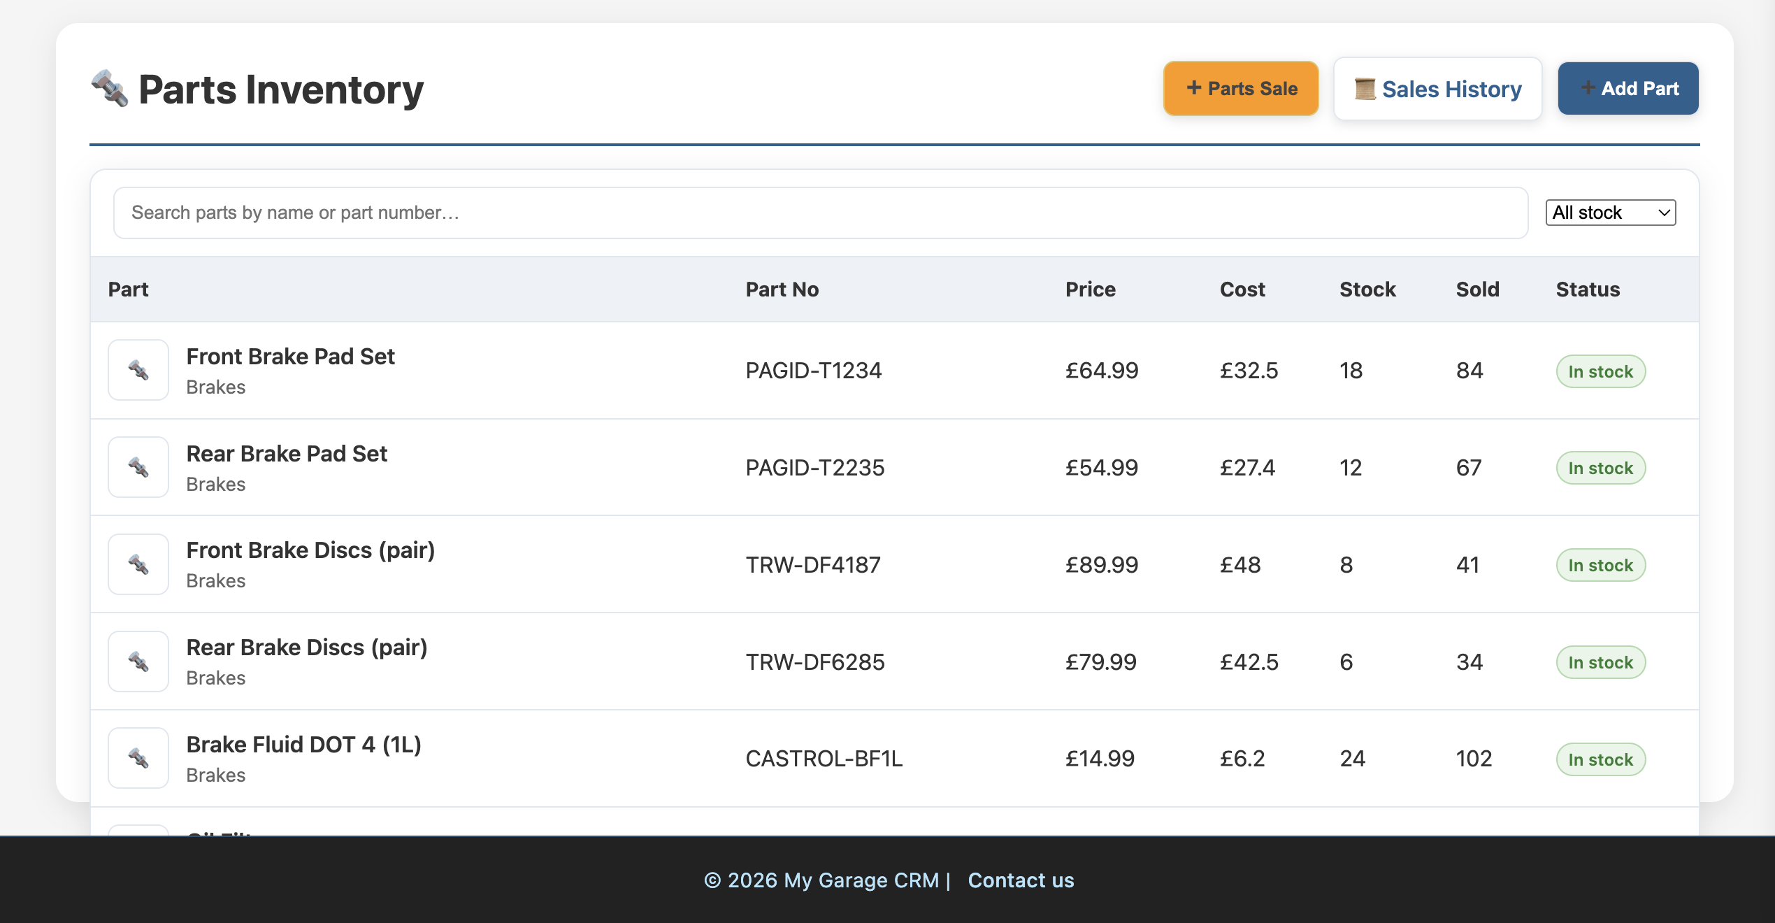Click the £79.99 price cell
This screenshot has width=1775, height=923.
tap(1101, 662)
